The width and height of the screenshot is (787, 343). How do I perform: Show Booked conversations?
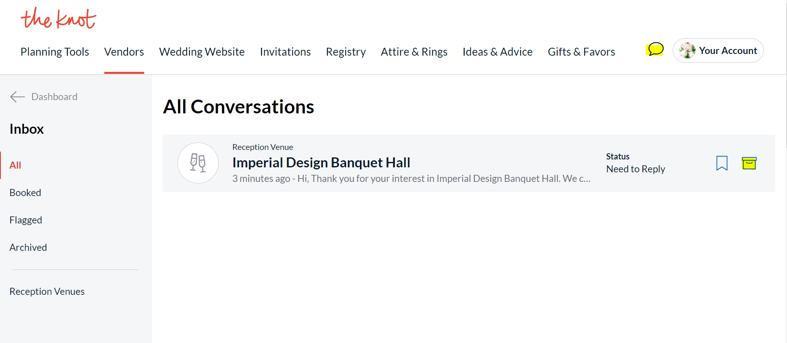pyautogui.click(x=25, y=193)
